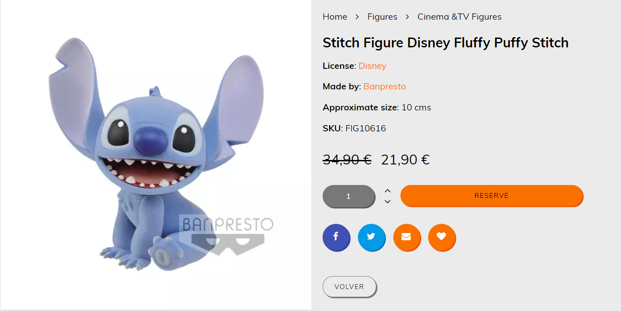Open the Disney license link
The image size is (621, 311).
(x=372, y=66)
